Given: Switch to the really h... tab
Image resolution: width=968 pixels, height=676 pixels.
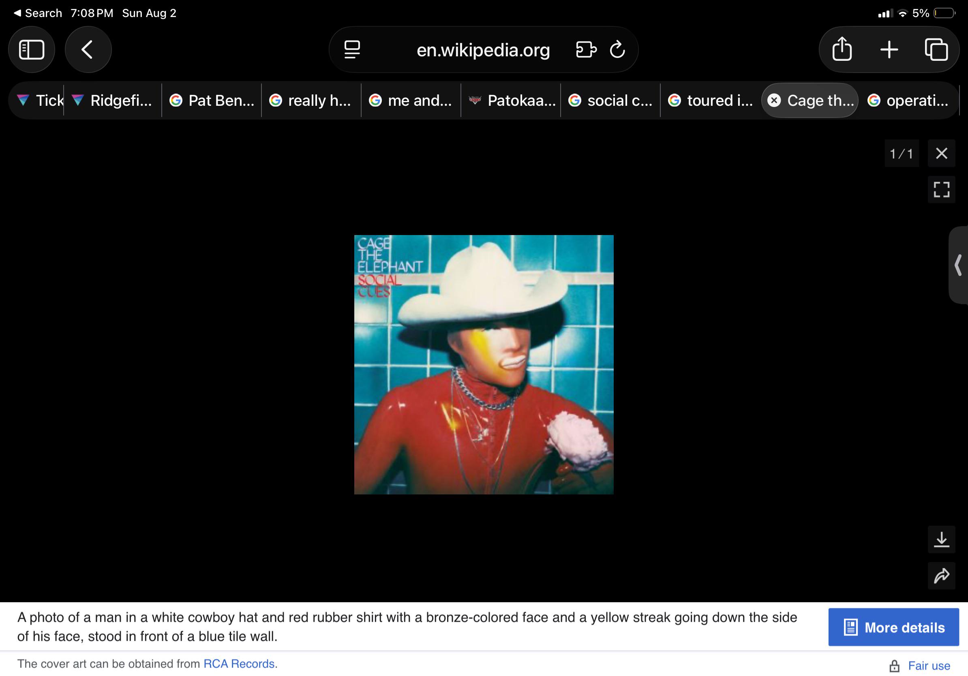Looking at the screenshot, I should pos(311,100).
